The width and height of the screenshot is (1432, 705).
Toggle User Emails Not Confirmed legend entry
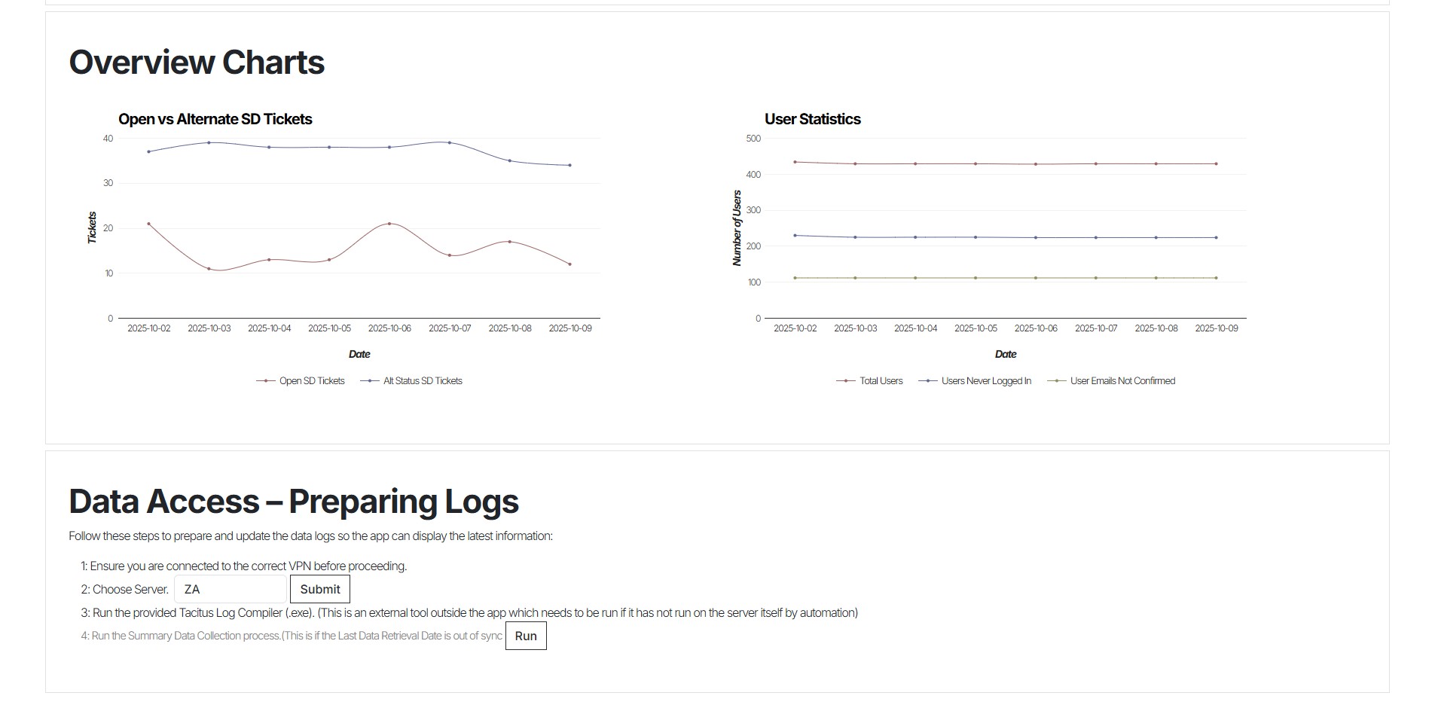(x=1111, y=381)
